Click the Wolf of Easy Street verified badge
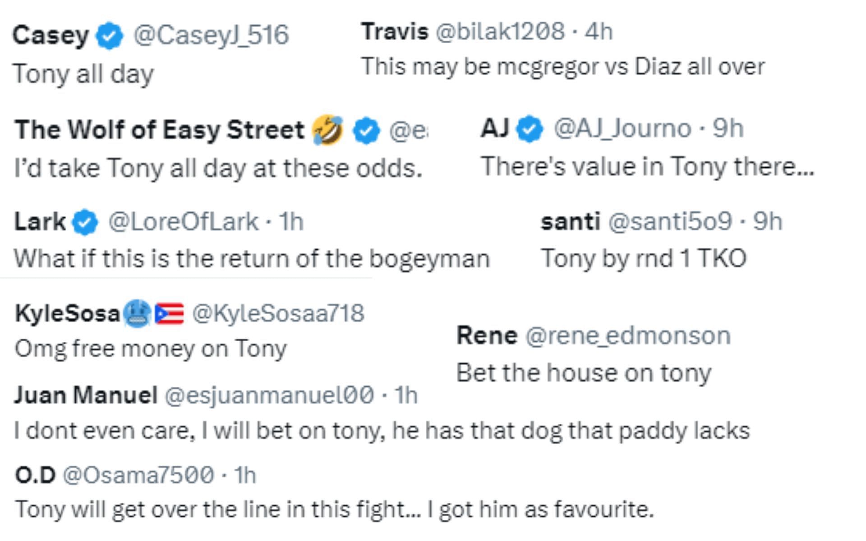Viewport: 866px width, 541px height. click(x=366, y=131)
